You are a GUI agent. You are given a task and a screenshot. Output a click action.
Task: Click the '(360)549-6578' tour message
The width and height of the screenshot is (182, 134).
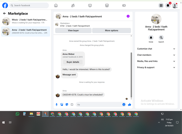click(83, 95)
